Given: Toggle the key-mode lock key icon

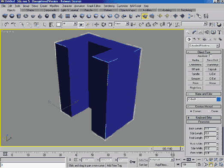Looking at the screenshot, I should click(132, 162).
